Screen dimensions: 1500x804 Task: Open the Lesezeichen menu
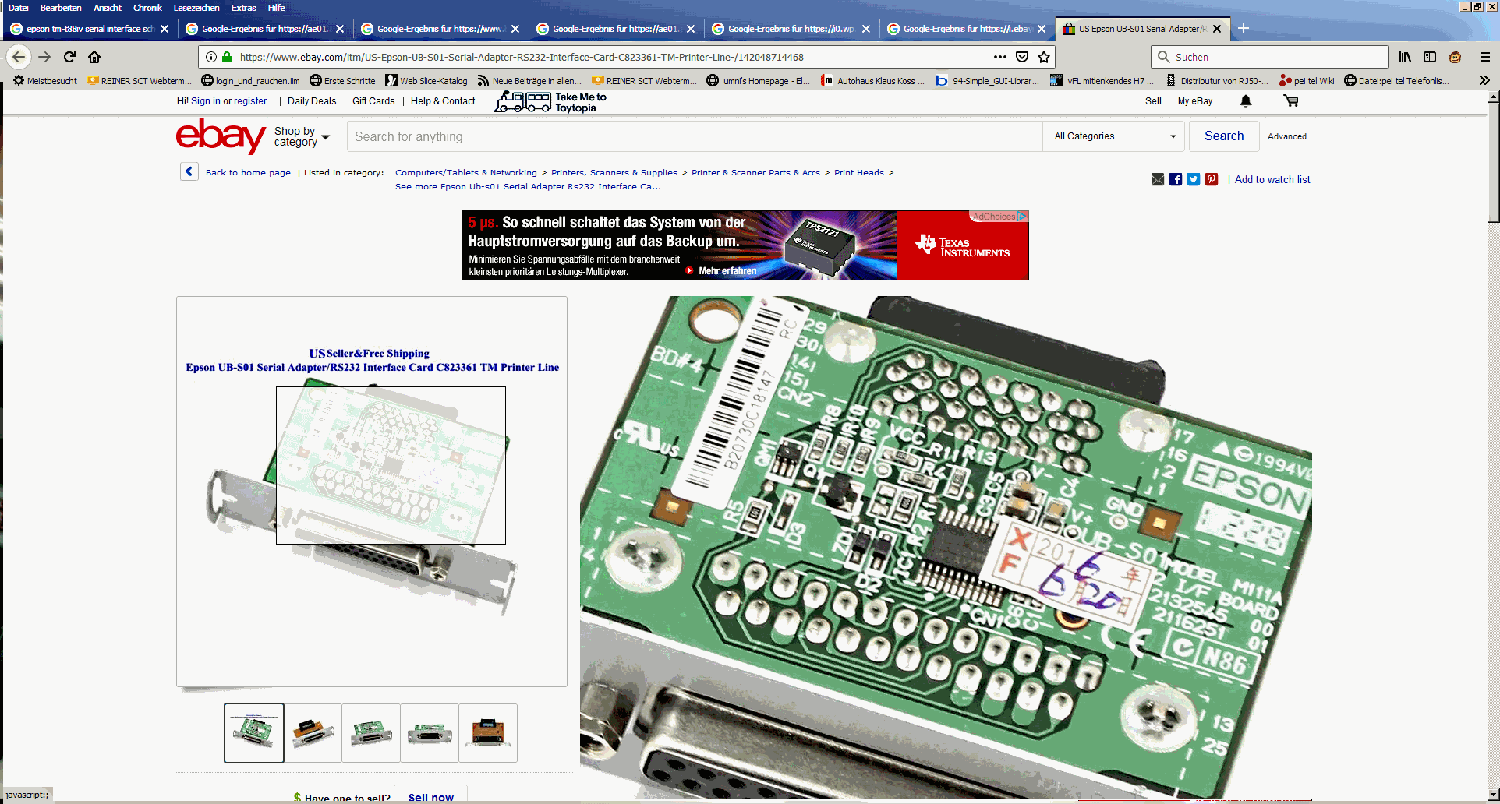click(x=196, y=8)
